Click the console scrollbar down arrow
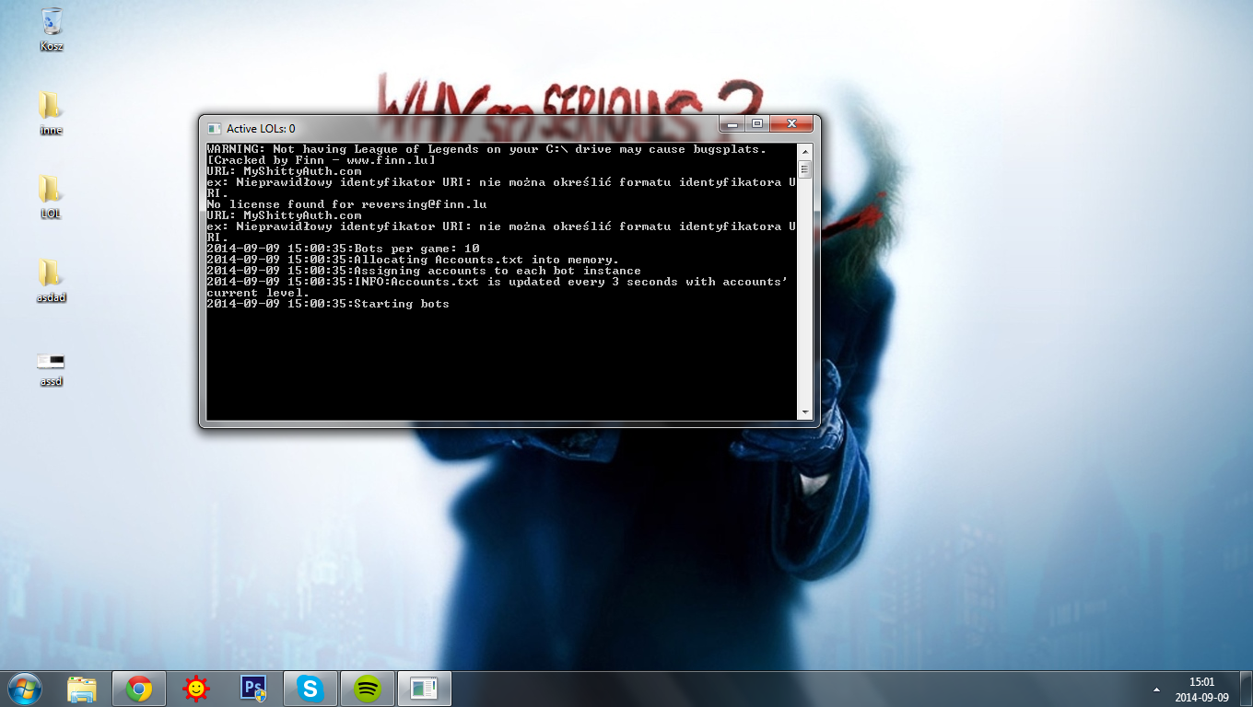Screen dimensions: 1253x707 coord(804,412)
